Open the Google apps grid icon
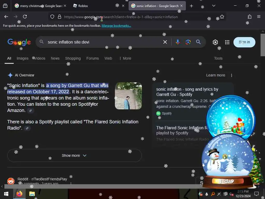 pos(227,42)
